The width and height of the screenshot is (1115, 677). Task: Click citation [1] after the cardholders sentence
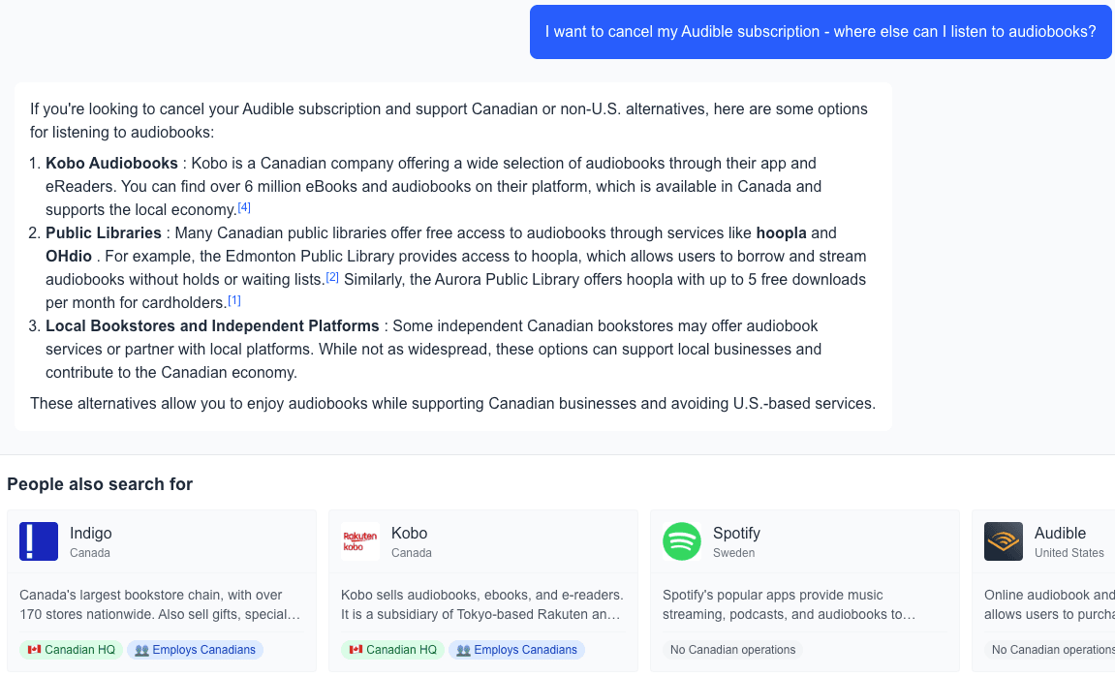(x=233, y=300)
